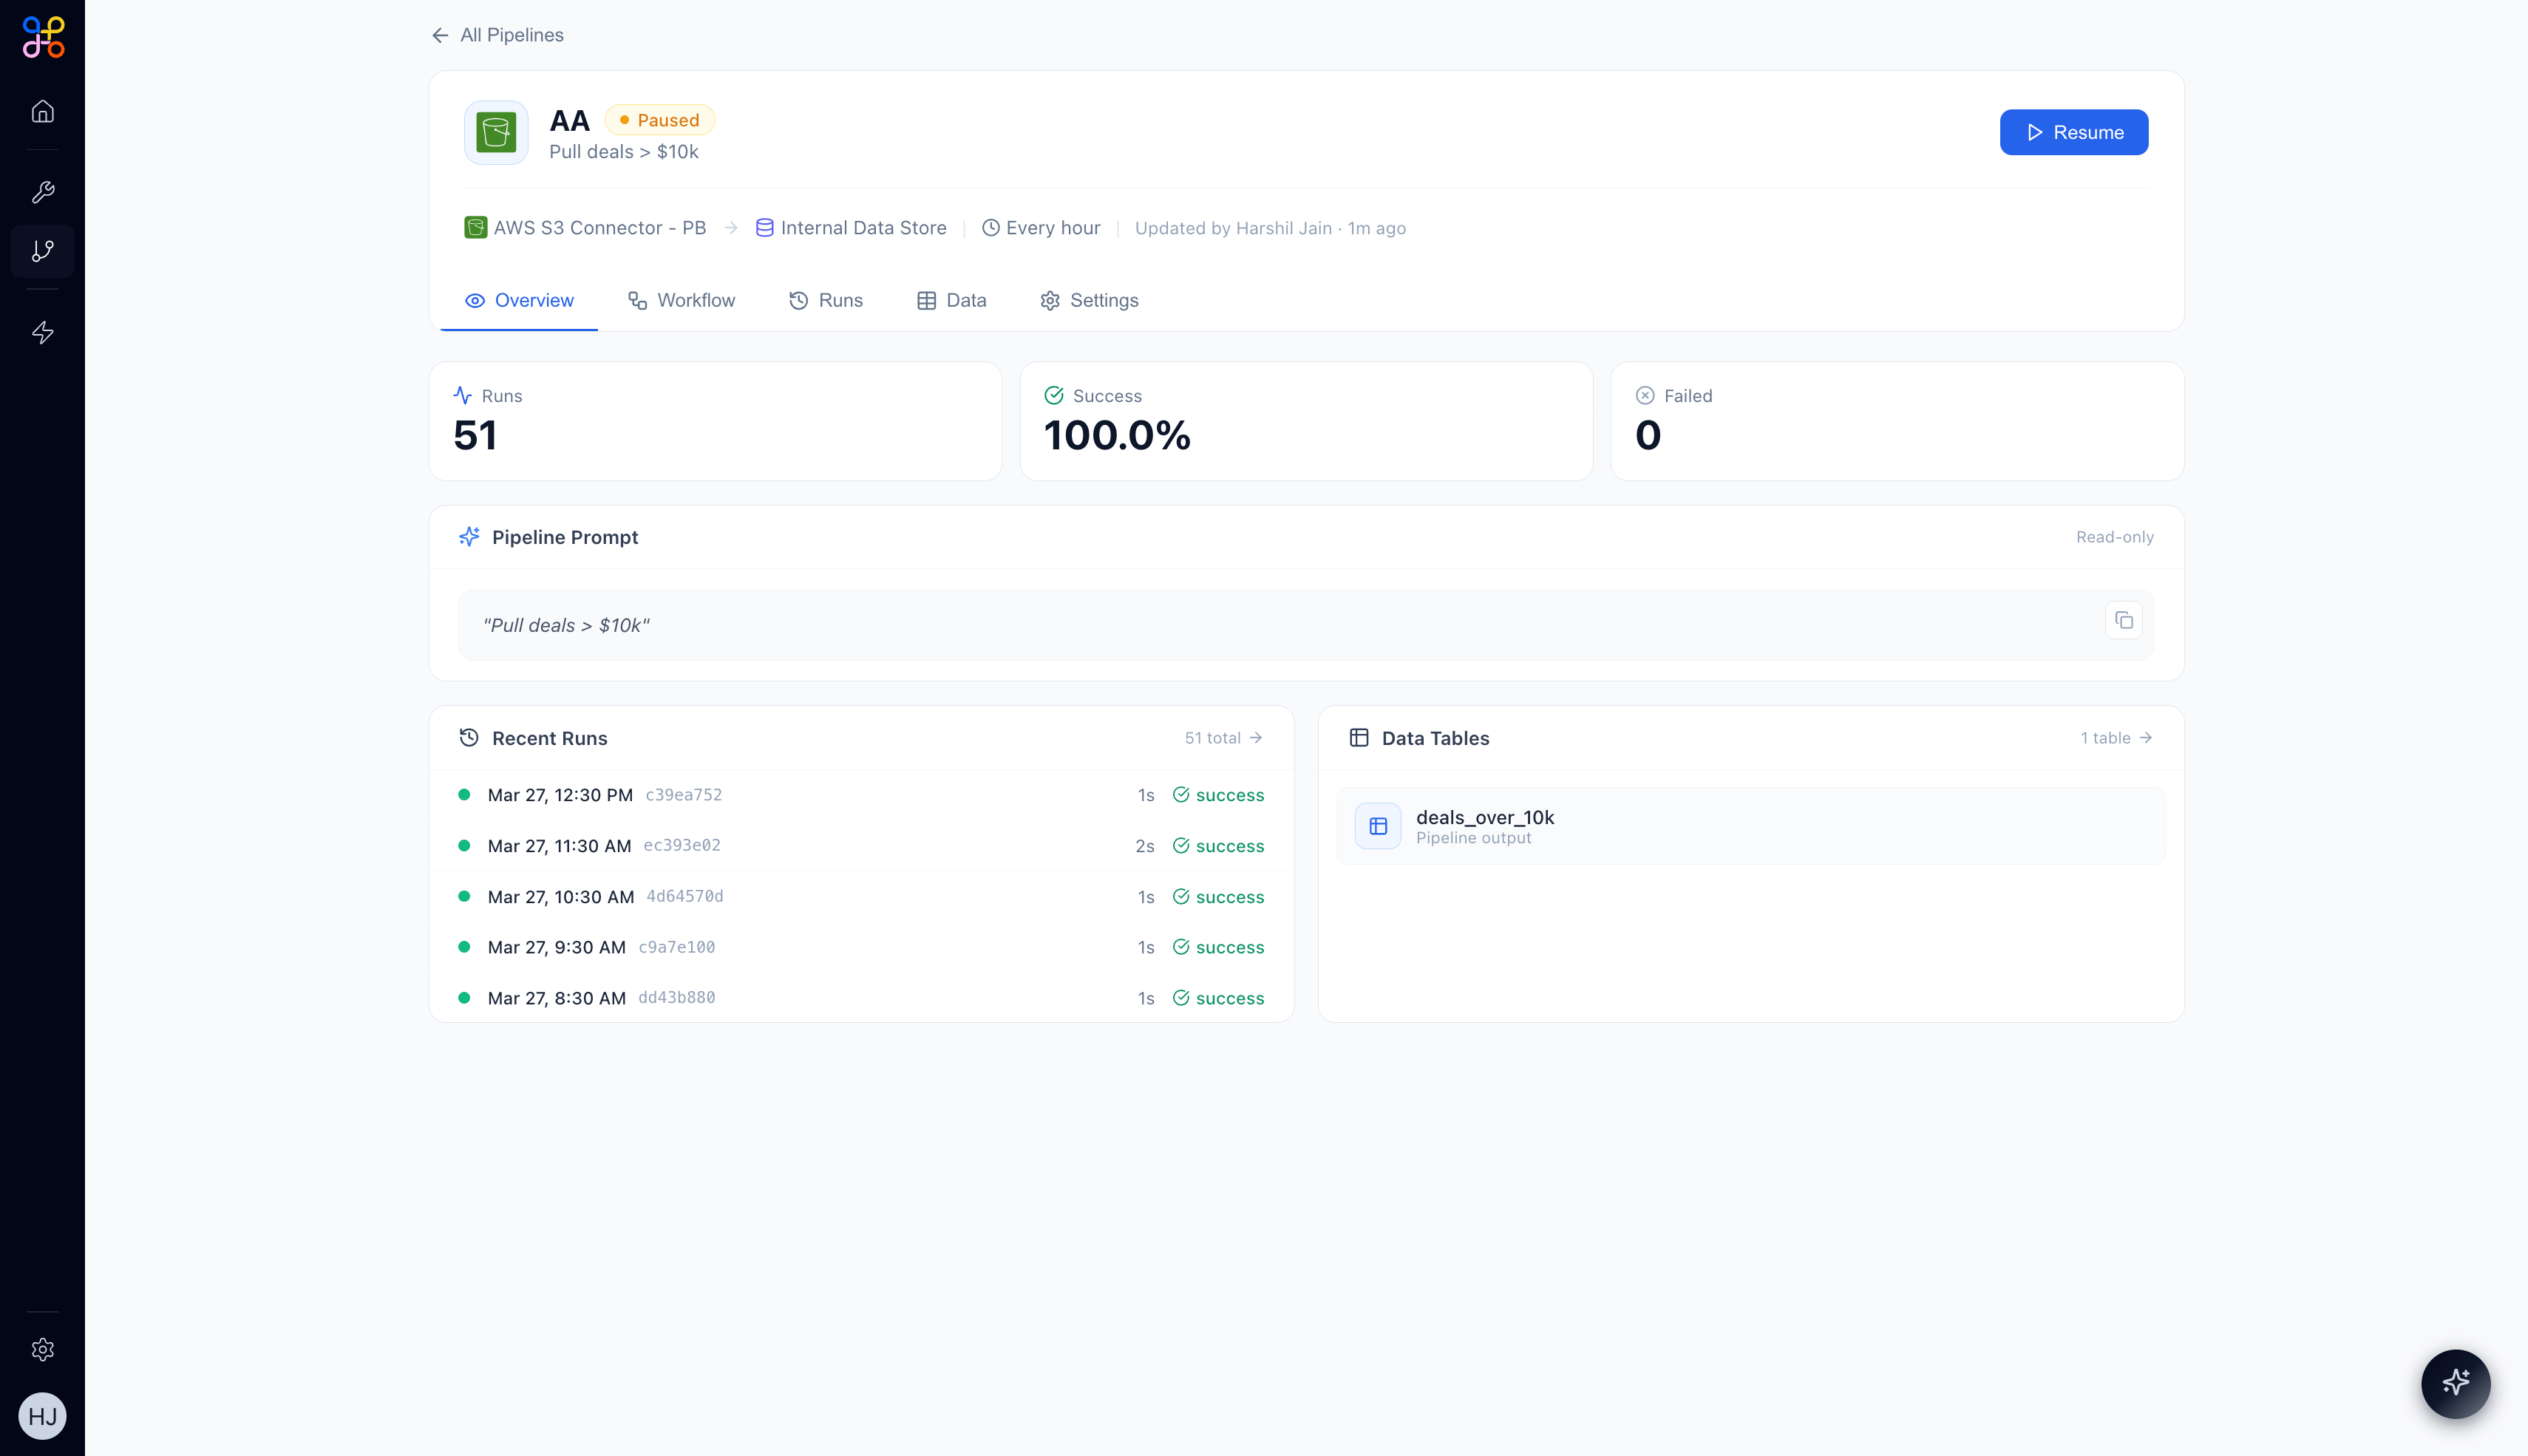The height and width of the screenshot is (1456, 2528).
Task: Click run ID 4d64570d
Action: click(x=684, y=896)
